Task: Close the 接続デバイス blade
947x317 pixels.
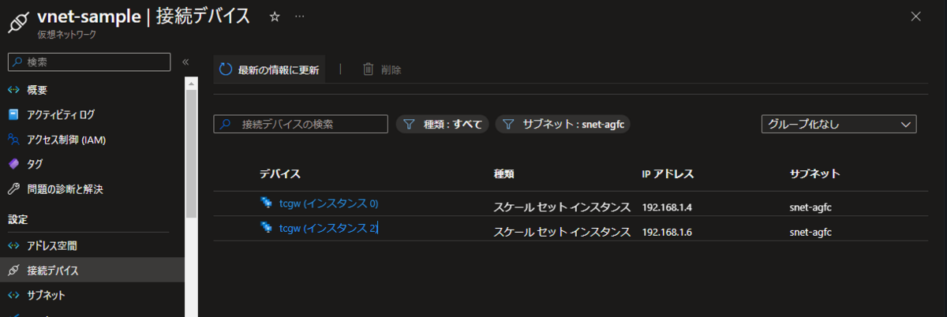Action: 915,17
